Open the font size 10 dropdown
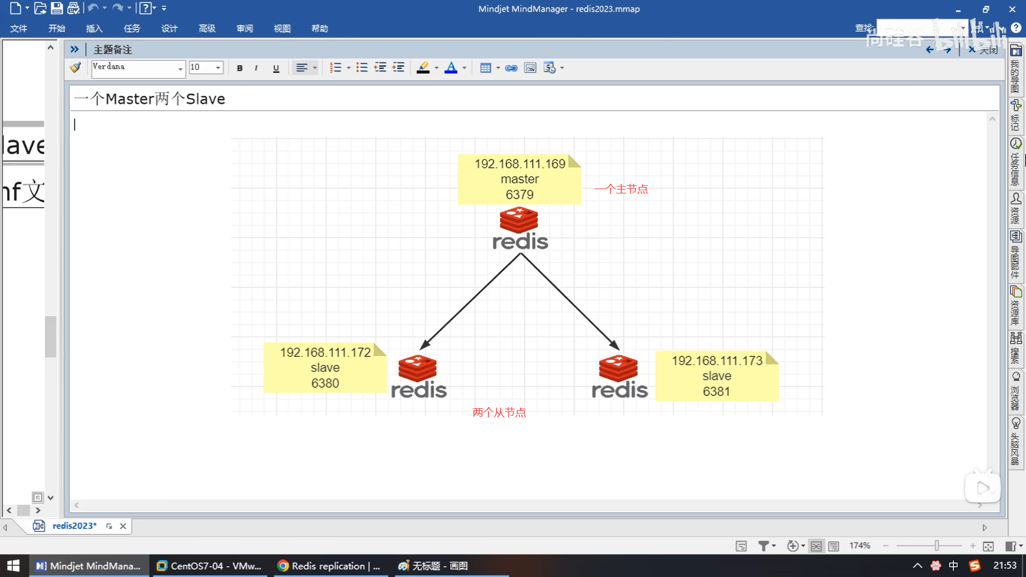Viewport: 1026px width, 577px height. click(x=218, y=68)
